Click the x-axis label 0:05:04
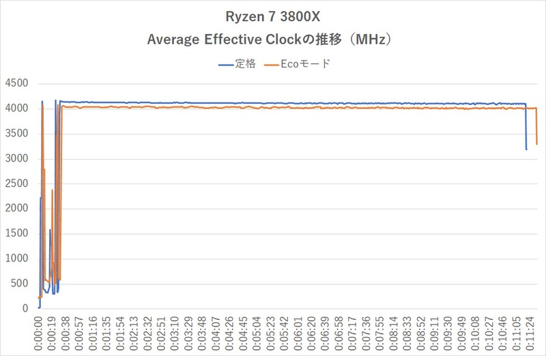 257,333
